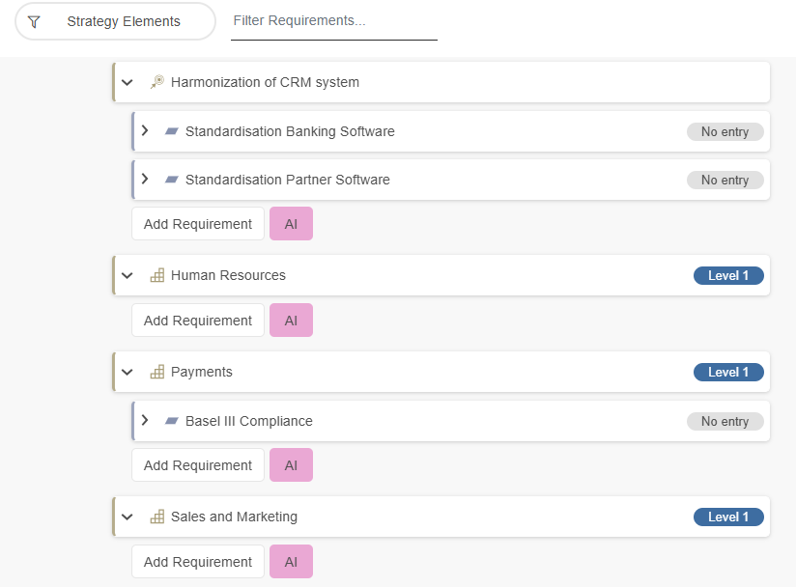This screenshot has width=796, height=587.
Task: Click the filter funnel icon
Action: pos(34,21)
